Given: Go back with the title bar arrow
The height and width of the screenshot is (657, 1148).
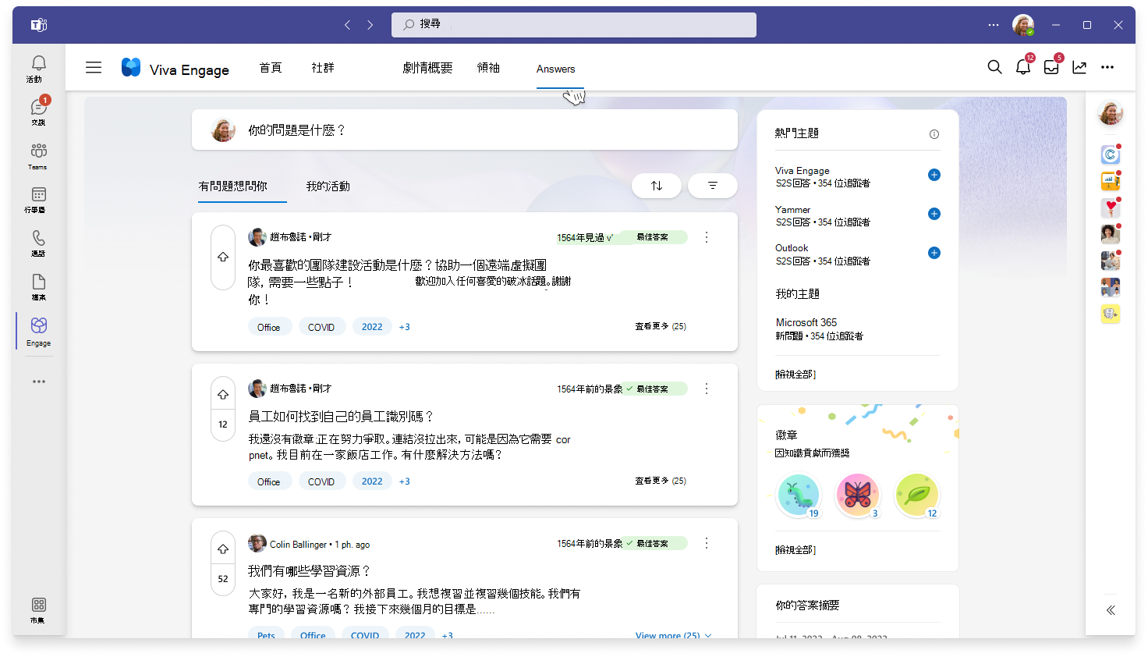Looking at the screenshot, I should coord(348,25).
